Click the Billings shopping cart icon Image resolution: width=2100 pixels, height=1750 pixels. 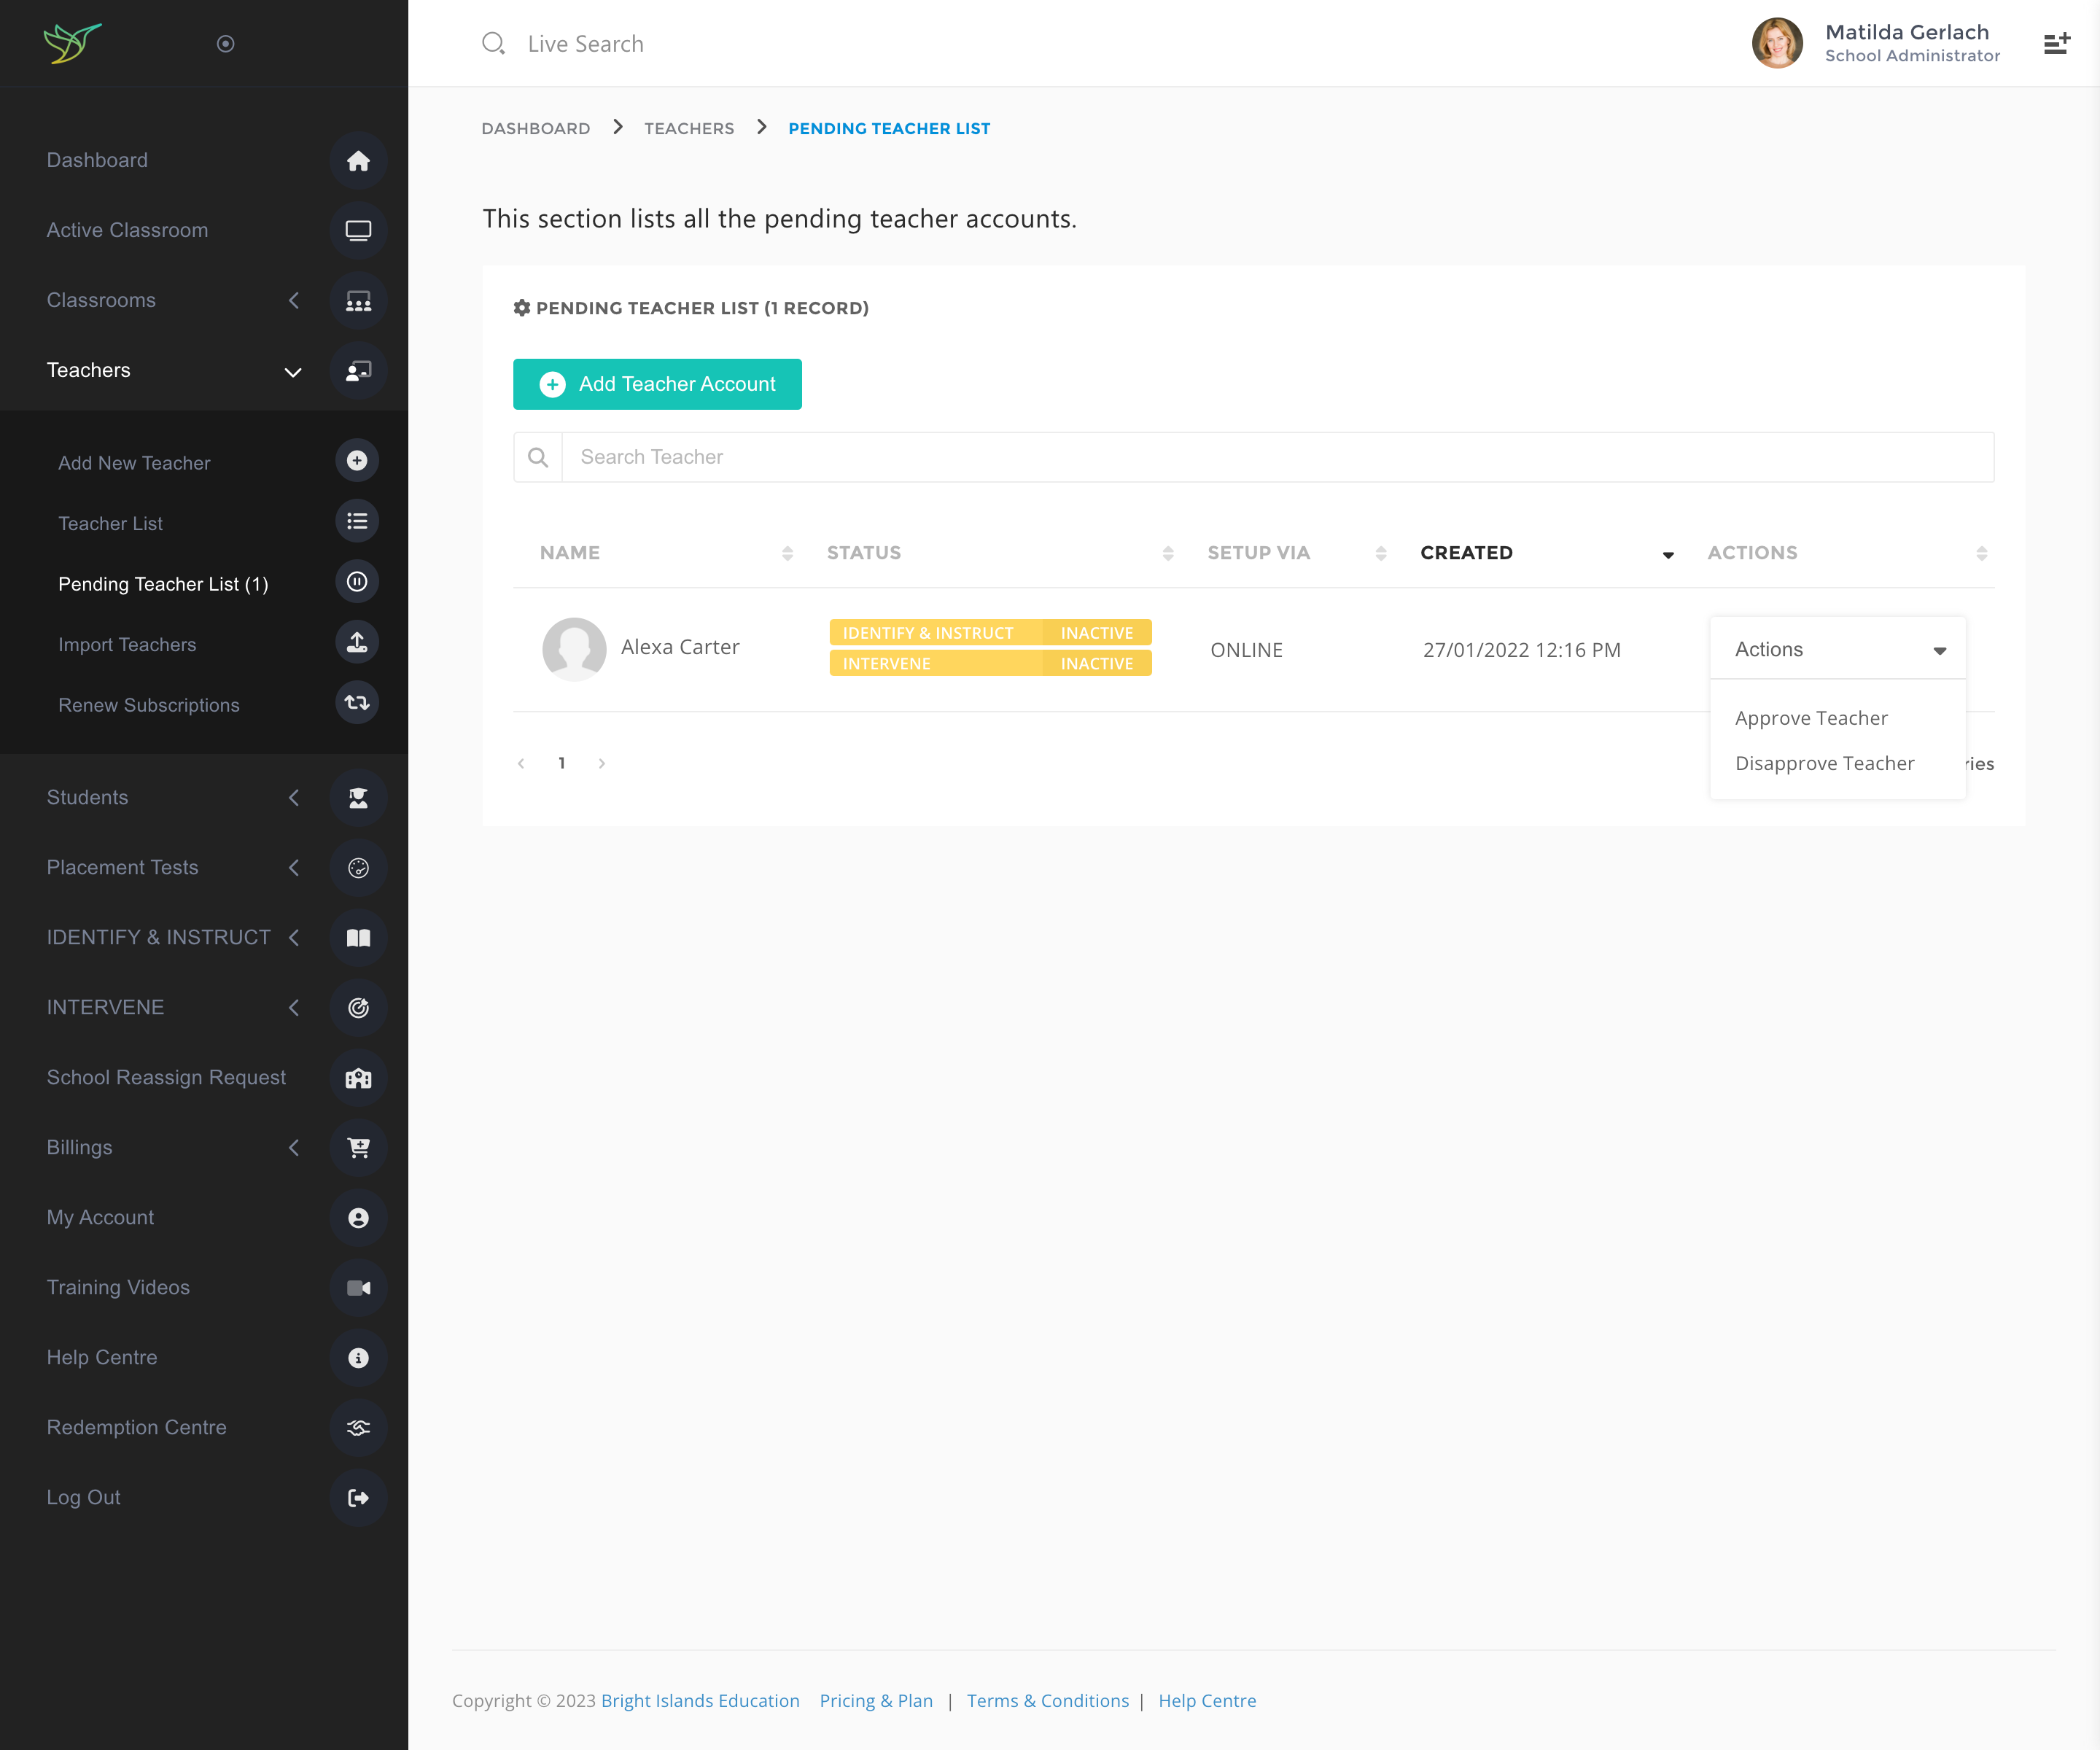pos(358,1147)
